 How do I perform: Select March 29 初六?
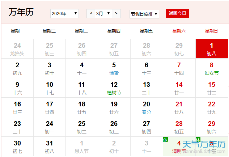212,127
